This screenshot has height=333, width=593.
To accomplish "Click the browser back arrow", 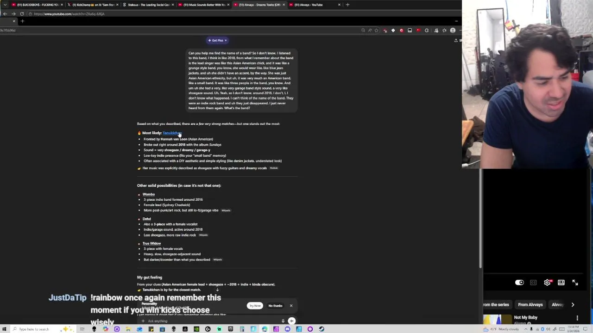I will click(x=5, y=14).
